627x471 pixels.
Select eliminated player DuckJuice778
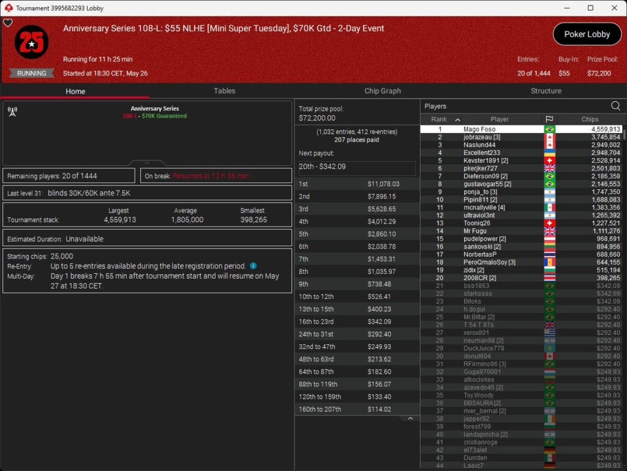[522, 349]
